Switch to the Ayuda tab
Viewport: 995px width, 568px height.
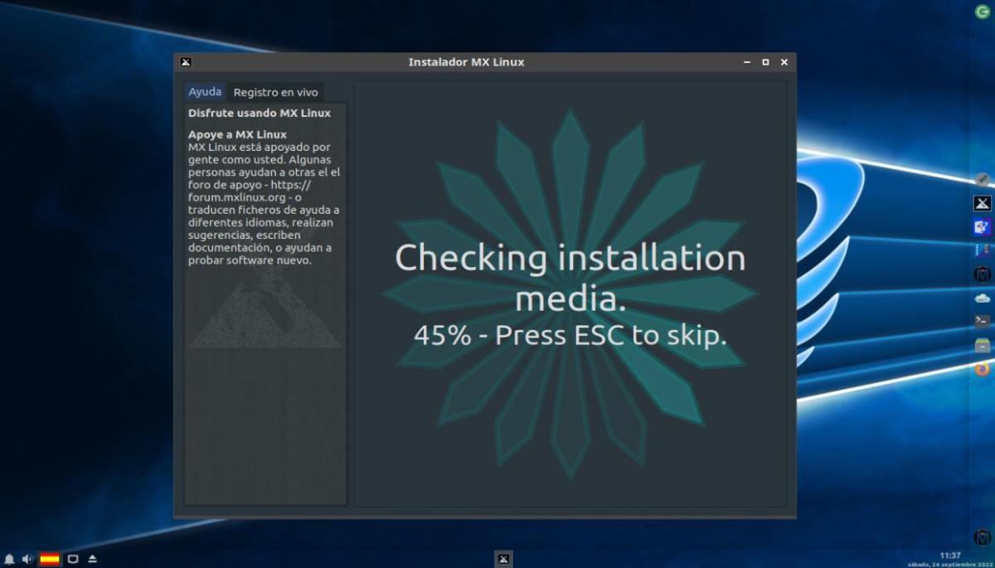205,92
